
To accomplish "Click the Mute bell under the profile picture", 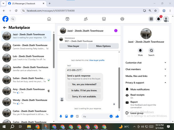I will (140, 51).
